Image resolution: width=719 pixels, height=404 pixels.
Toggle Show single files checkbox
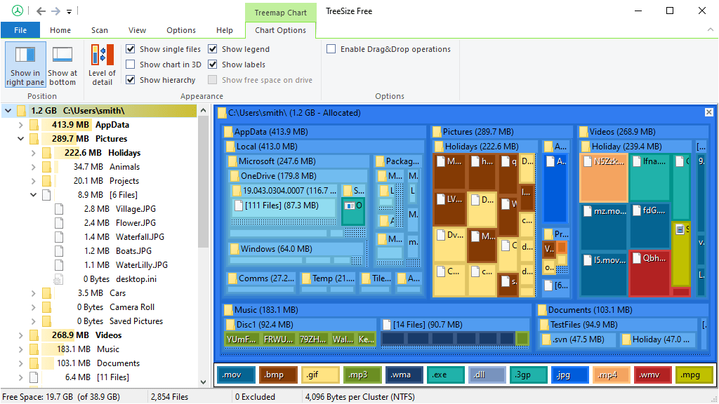(131, 49)
